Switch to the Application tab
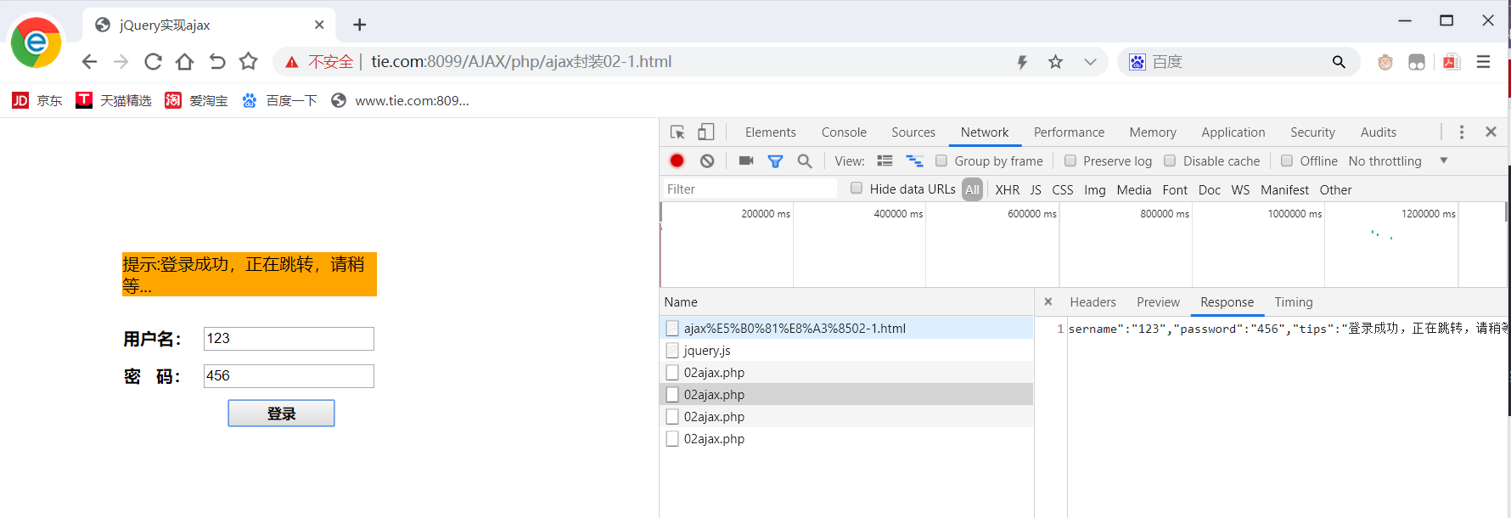Viewport: 1511px width, 518px height. click(1233, 132)
